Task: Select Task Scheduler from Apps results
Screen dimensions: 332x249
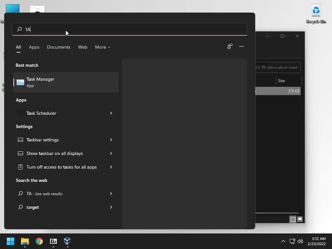Action: (66, 113)
